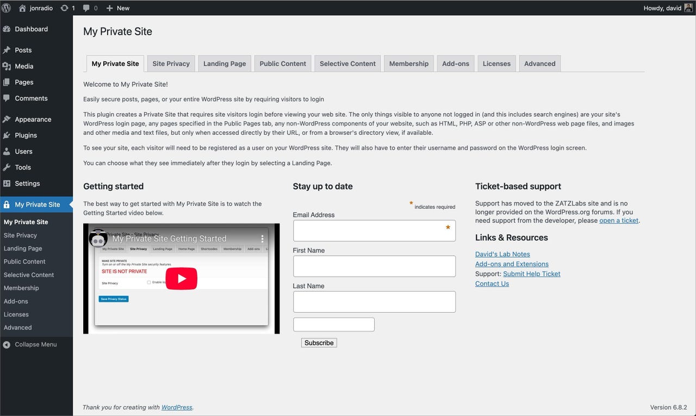The image size is (696, 416).
Task: Open the Advanced tab
Action: (540, 64)
